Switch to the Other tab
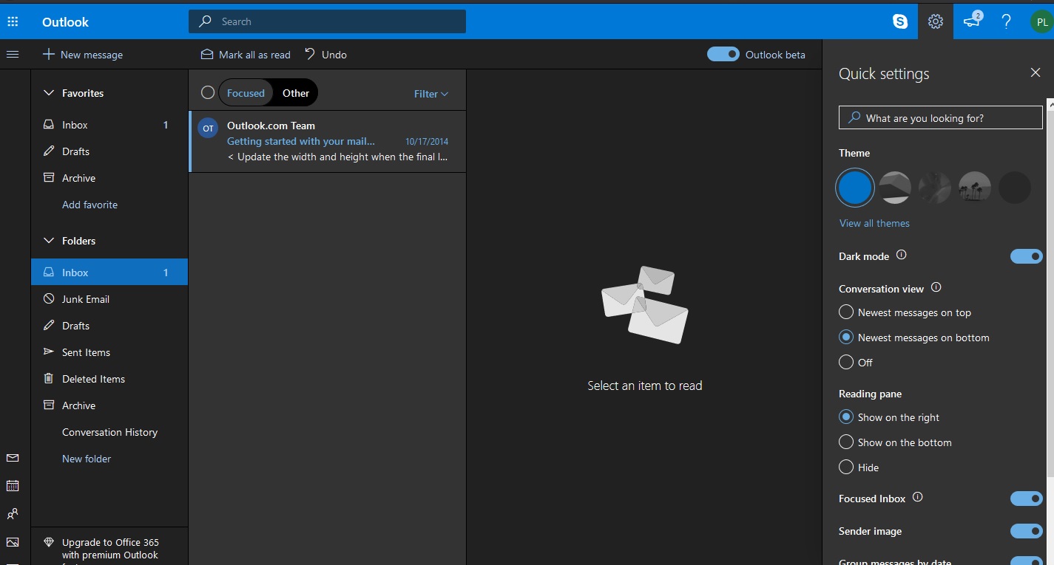This screenshot has width=1054, height=565. point(296,93)
